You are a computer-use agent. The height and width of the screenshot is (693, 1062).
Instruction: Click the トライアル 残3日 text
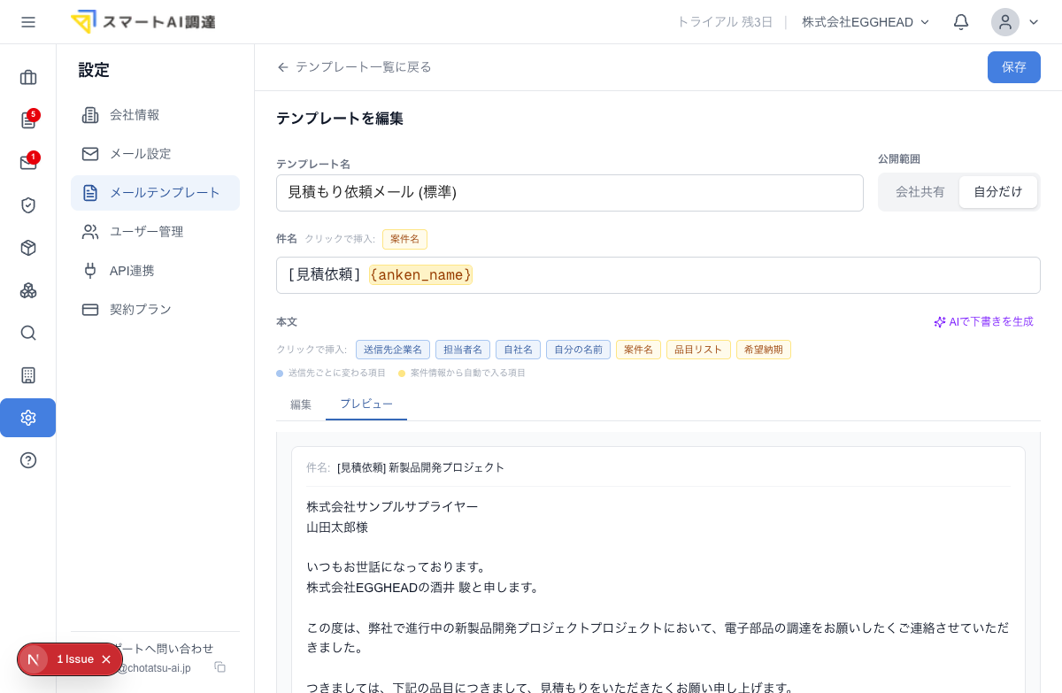(725, 22)
